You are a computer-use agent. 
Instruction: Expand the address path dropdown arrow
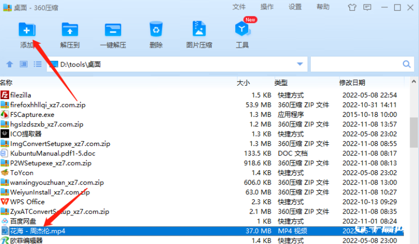(300, 64)
